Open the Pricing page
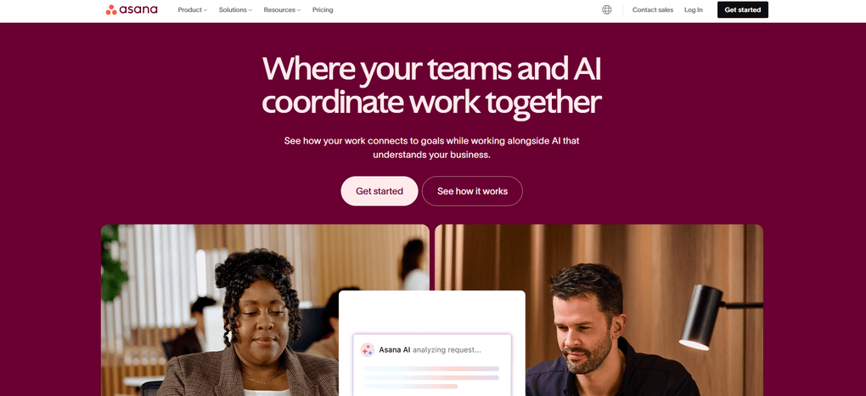 pos(323,10)
